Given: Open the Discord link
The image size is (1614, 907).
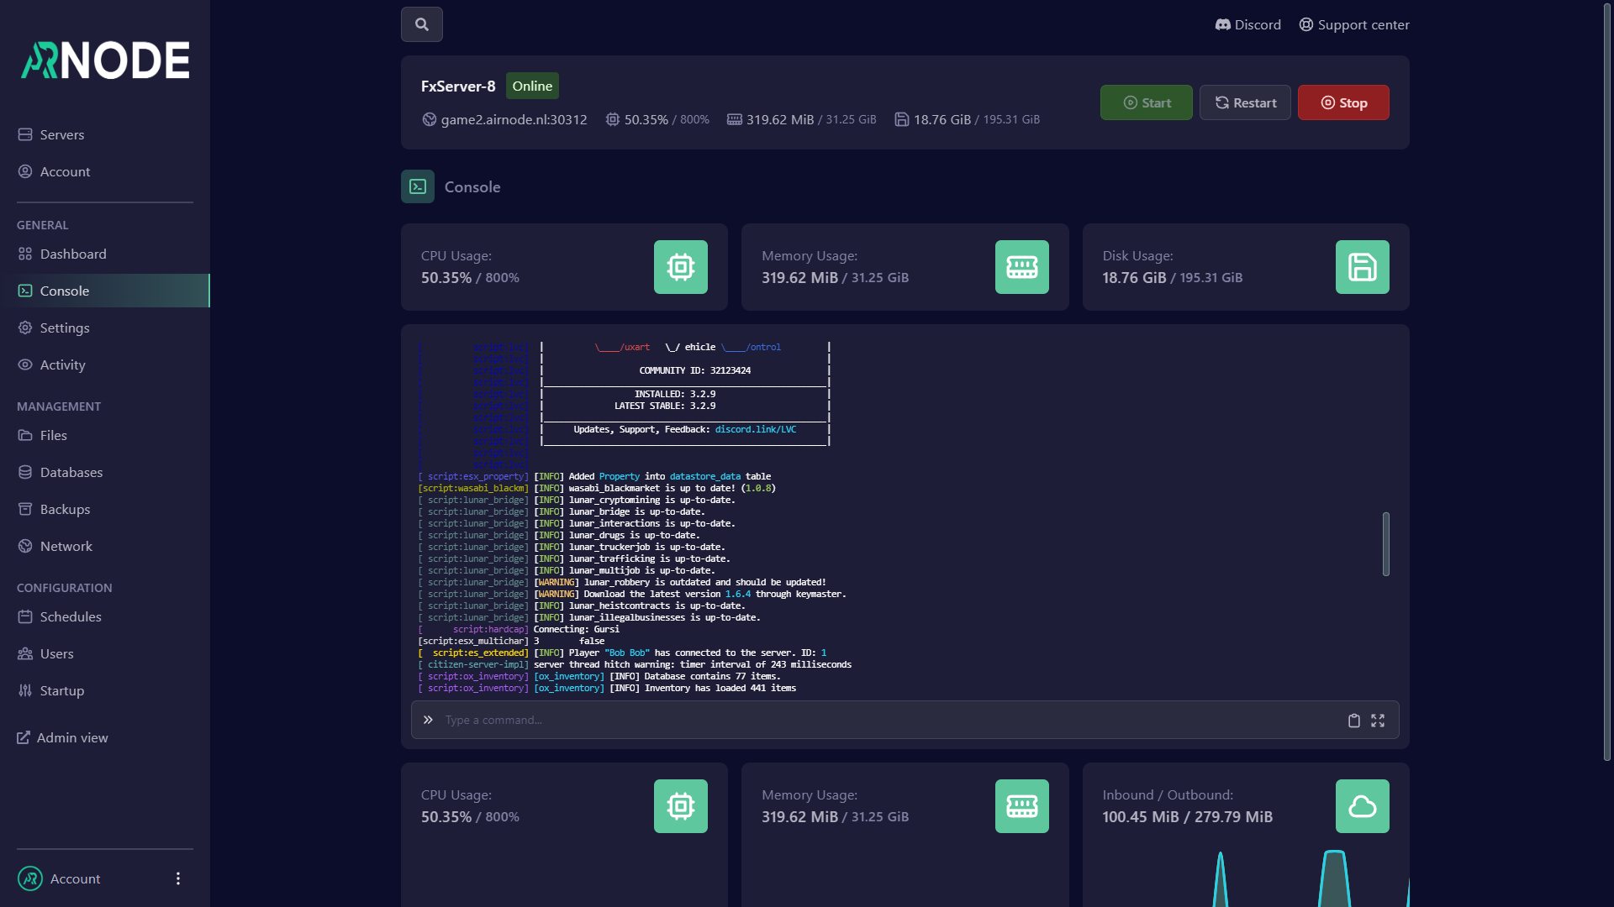Looking at the screenshot, I should [1248, 24].
